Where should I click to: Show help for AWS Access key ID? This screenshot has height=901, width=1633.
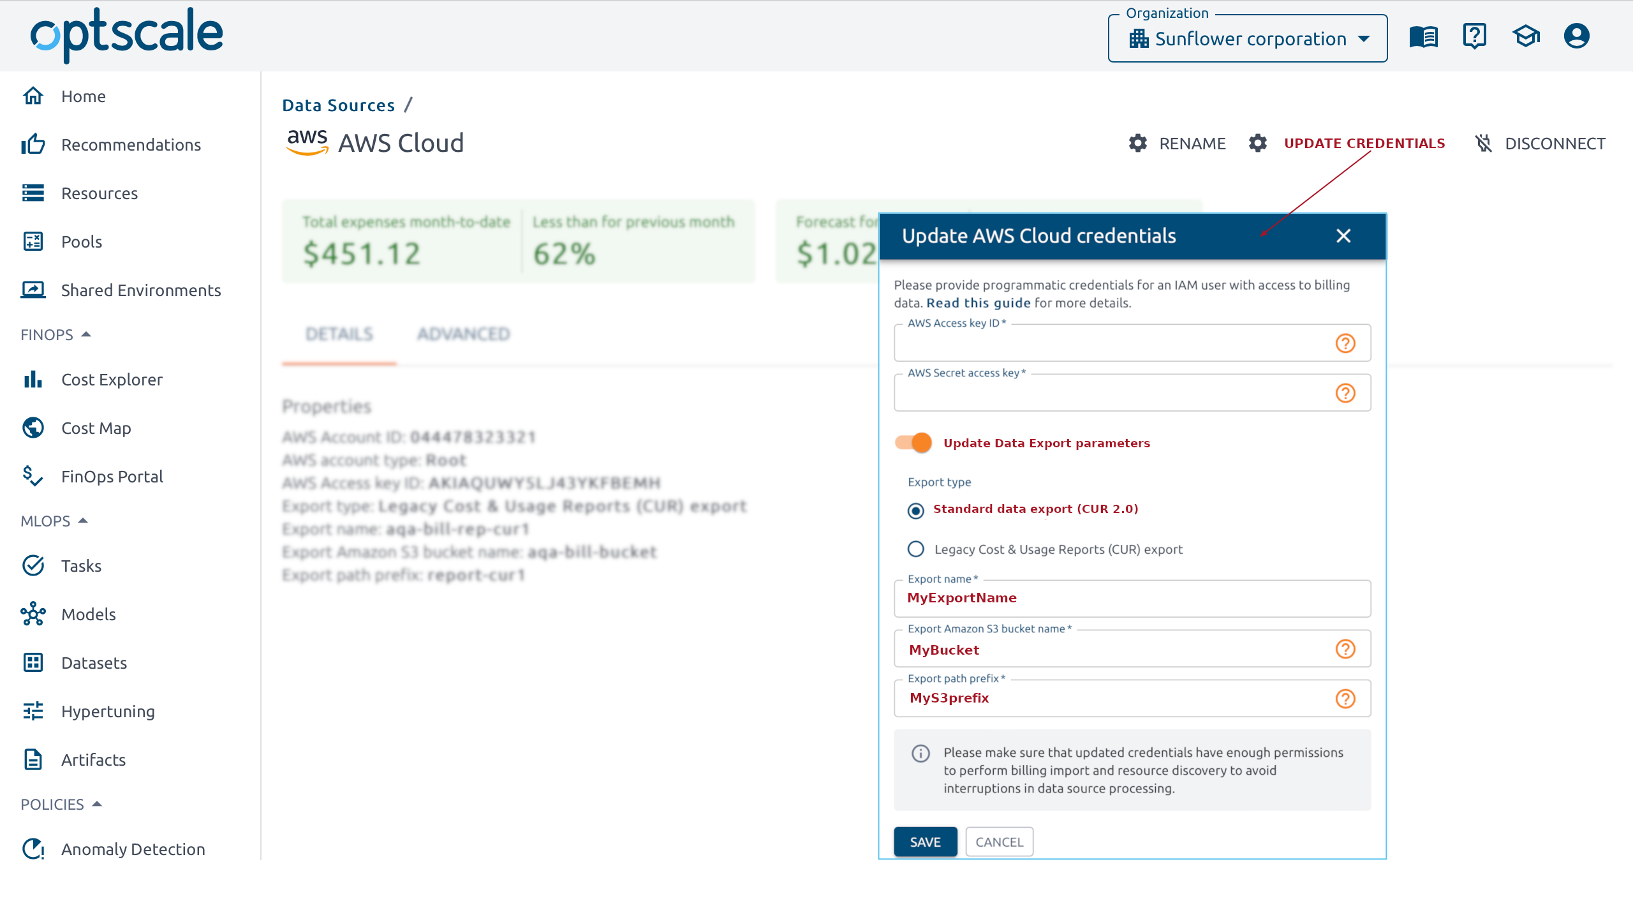click(1346, 343)
